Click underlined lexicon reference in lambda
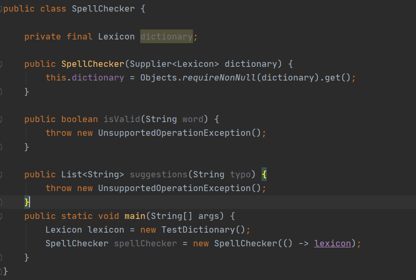Viewport: 416px width, 280px height. 332,244
